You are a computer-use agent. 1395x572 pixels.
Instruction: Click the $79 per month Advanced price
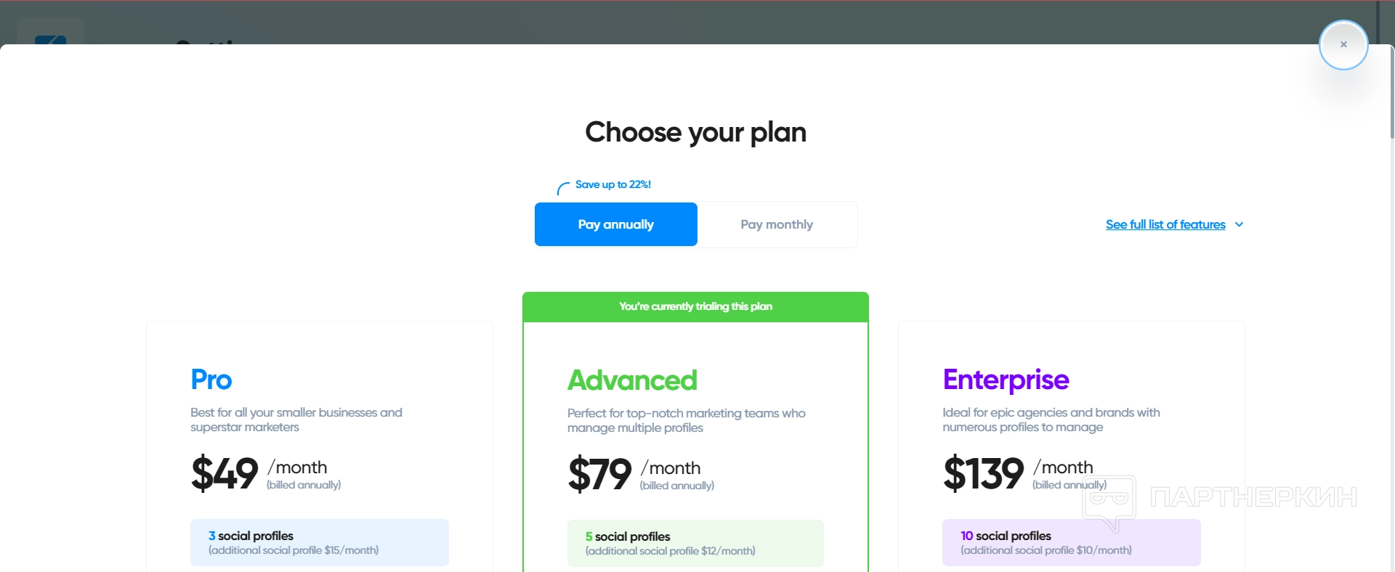(x=600, y=475)
